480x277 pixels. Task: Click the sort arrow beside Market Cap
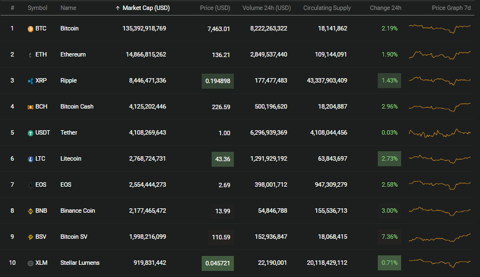(x=118, y=8)
